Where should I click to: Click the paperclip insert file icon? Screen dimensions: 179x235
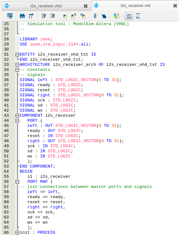coord(95,16)
